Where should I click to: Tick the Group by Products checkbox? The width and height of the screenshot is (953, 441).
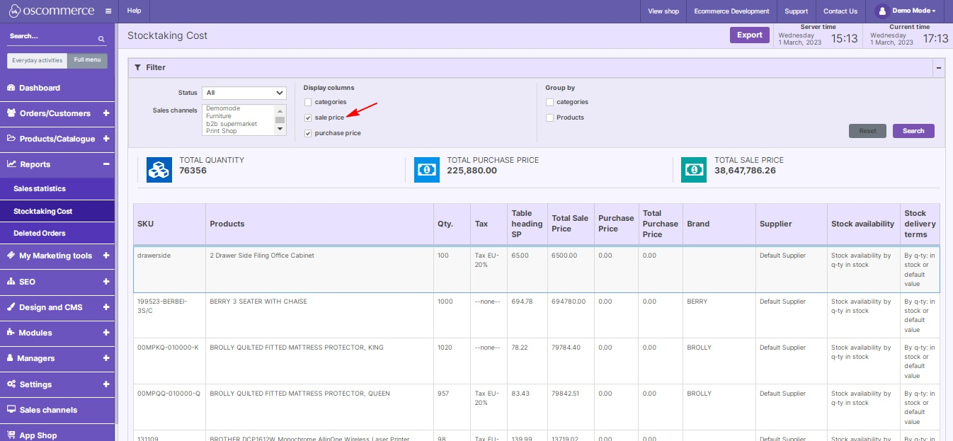[549, 118]
